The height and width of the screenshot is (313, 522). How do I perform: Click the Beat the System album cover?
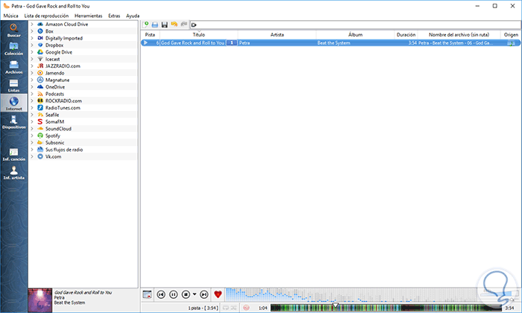40,300
